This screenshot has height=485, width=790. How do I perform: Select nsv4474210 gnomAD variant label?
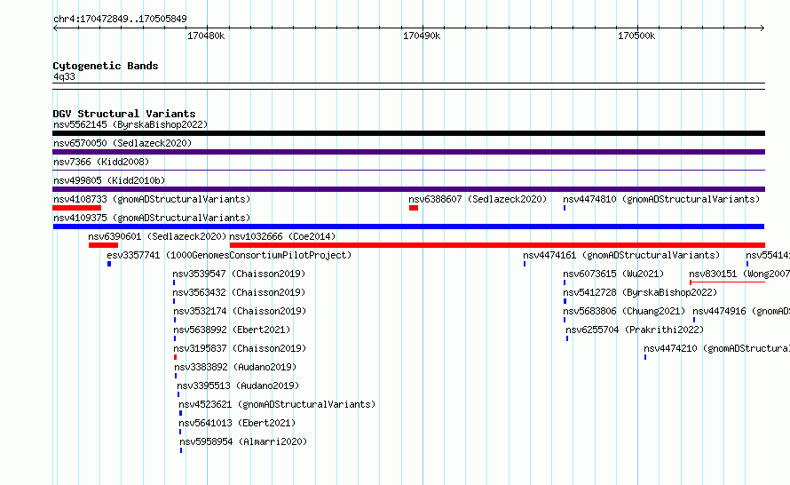tap(716, 348)
